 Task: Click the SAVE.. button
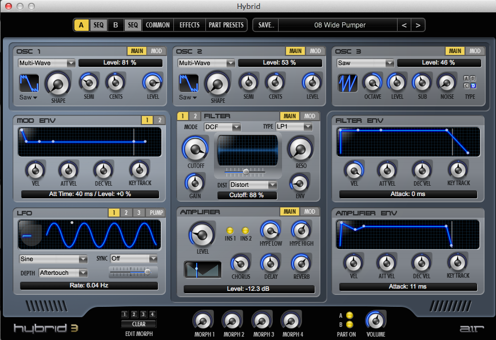[266, 25]
